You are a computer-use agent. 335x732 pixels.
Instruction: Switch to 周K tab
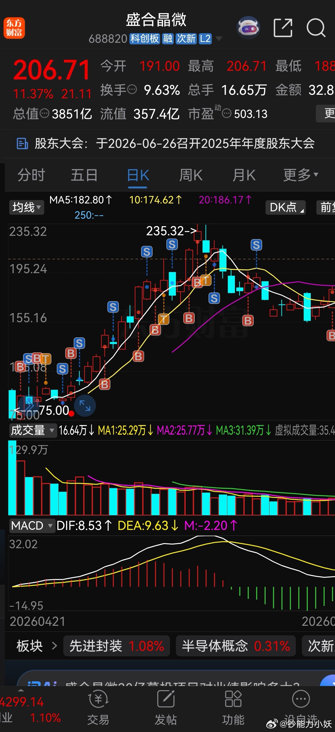(x=191, y=175)
